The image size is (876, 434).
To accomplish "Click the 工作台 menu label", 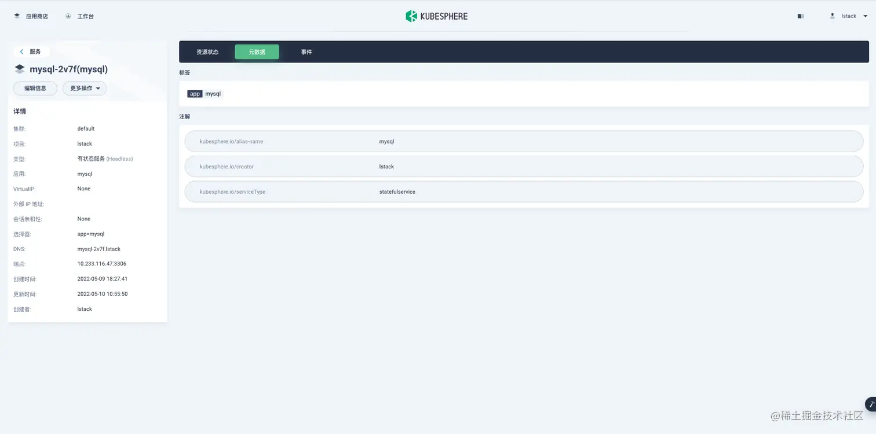I will coord(86,16).
